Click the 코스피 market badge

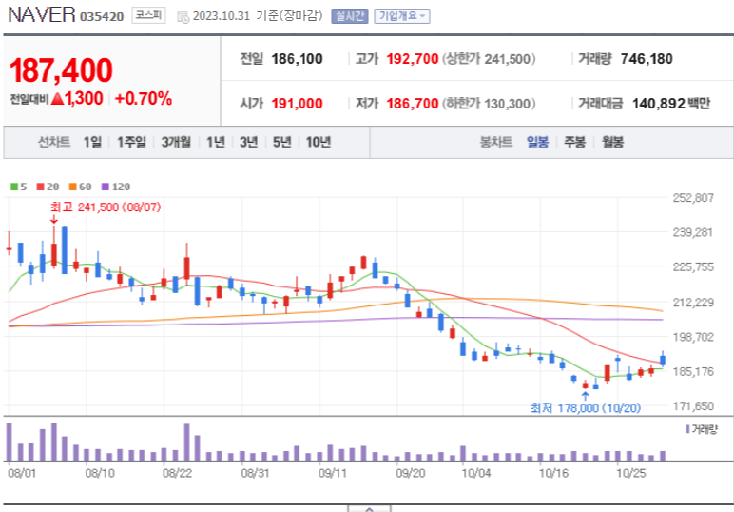148,15
